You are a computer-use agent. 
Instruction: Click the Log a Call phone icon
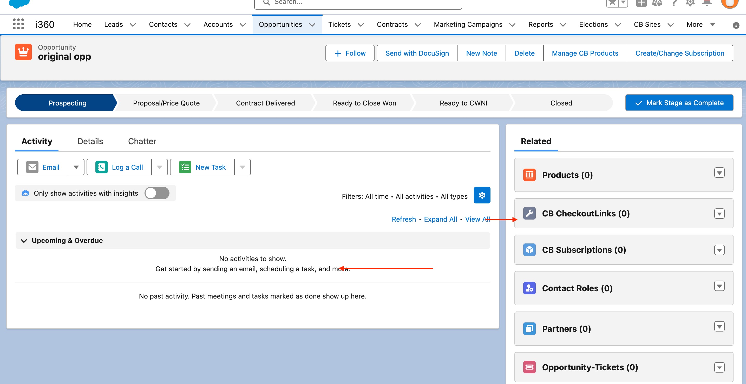tap(101, 167)
